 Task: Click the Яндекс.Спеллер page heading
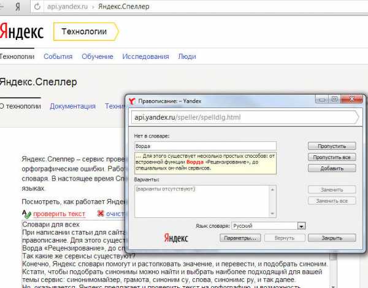click(x=38, y=82)
